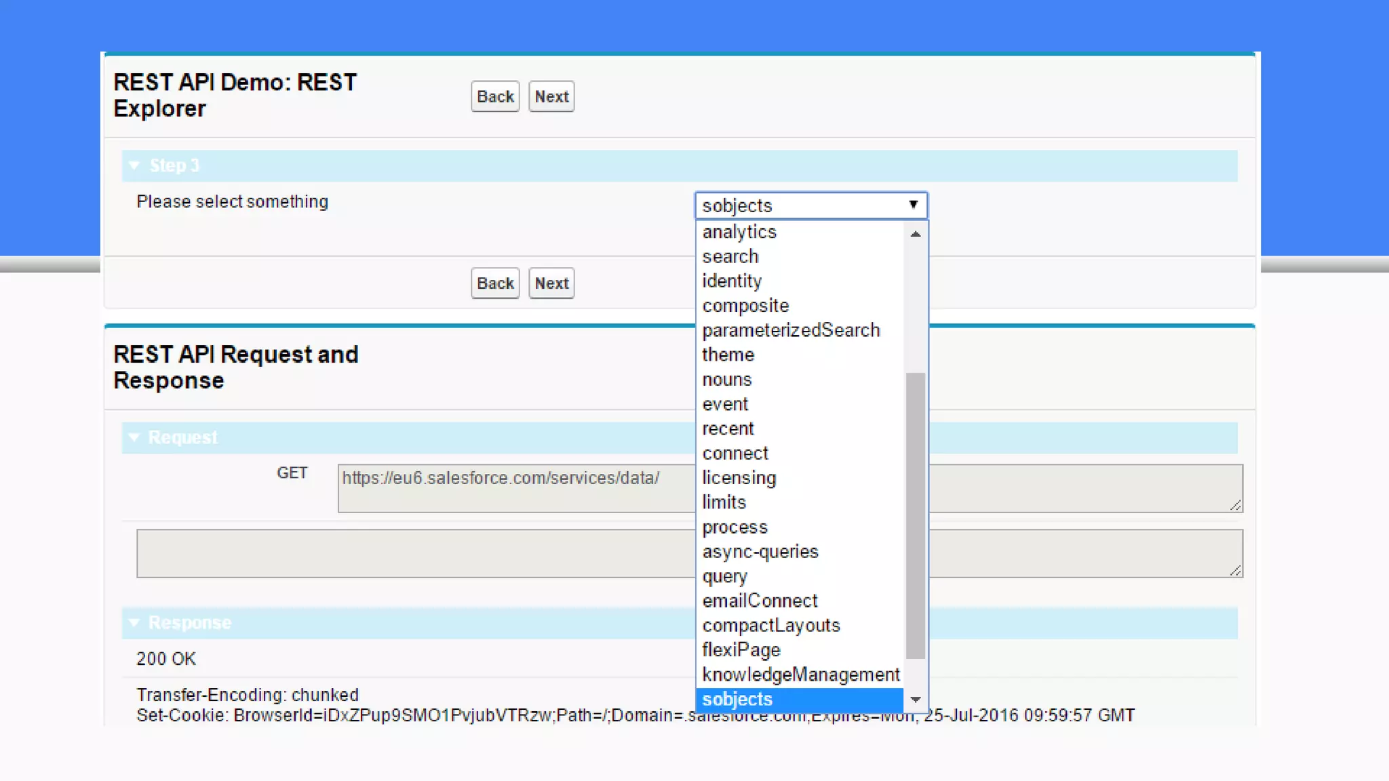Click the top Back button
Image resolution: width=1389 pixels, height=781 pixels.
click(x=494, y=96)
